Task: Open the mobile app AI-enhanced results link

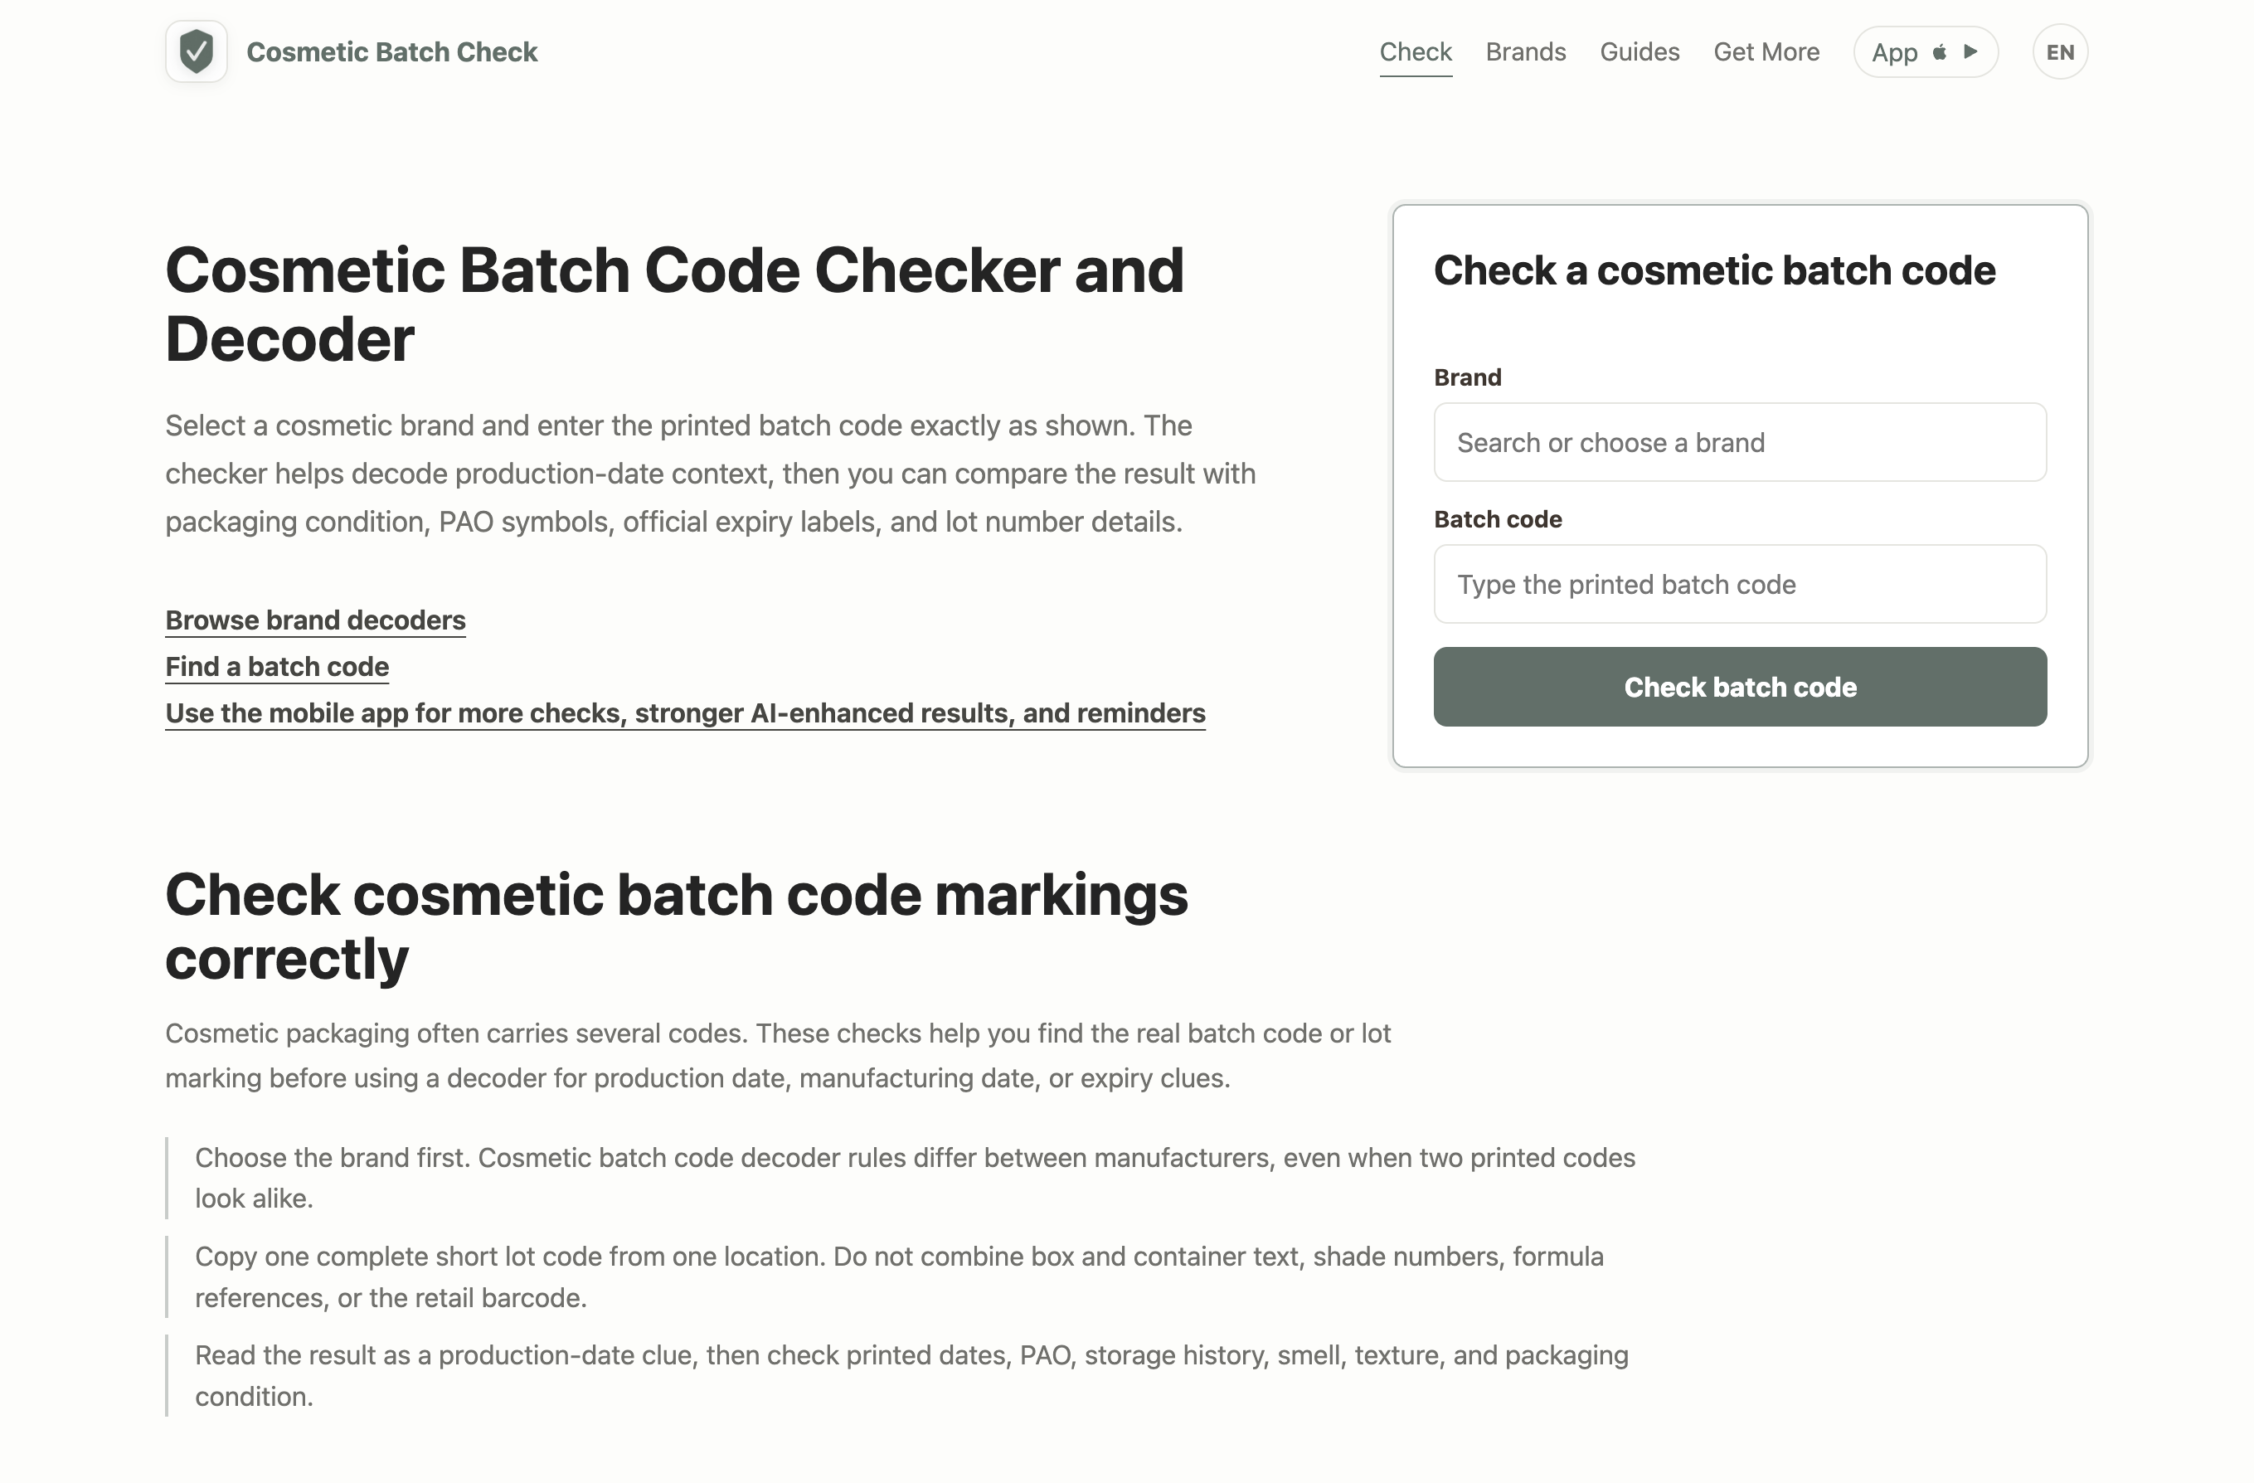Action: (685, 713)
